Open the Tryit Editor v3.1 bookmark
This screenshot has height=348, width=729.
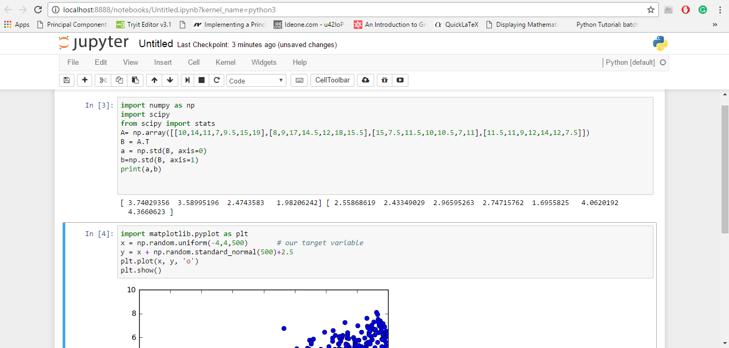pyautogui.click(x=145, y=25)
